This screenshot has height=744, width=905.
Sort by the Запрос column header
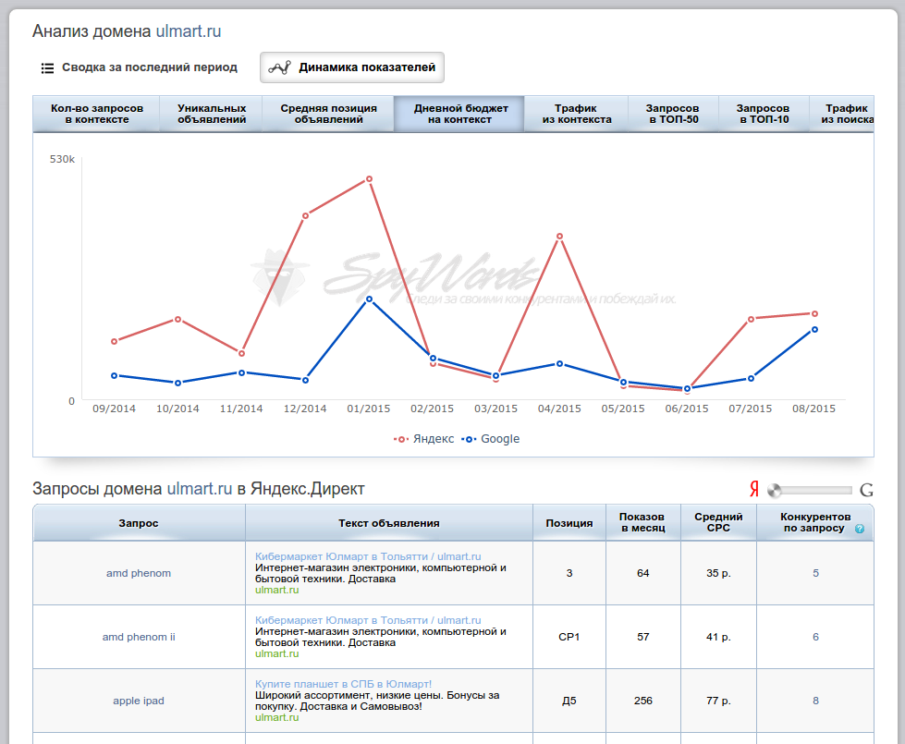tap(139, 523)
